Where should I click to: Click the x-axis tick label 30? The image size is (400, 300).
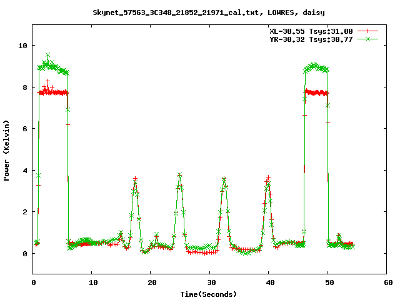point(211,282)
